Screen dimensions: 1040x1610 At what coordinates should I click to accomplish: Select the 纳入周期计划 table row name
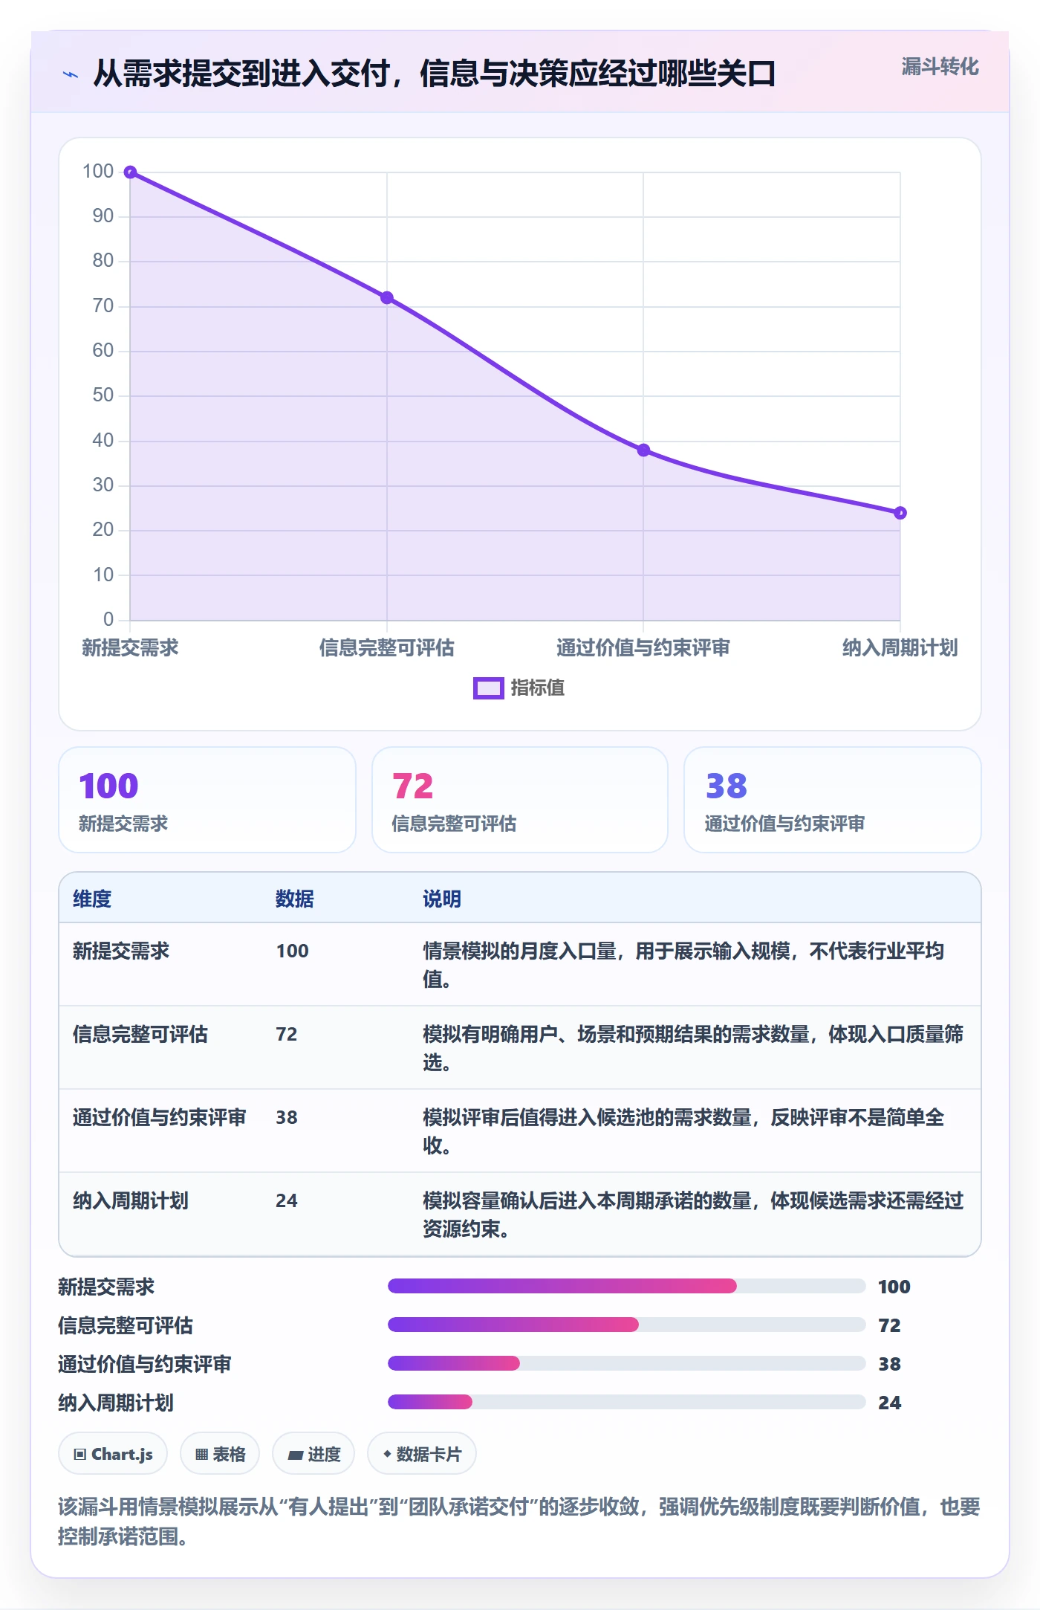pos(131,1201)
